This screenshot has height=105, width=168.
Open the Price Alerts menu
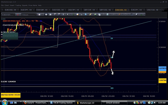coord(33,5)
